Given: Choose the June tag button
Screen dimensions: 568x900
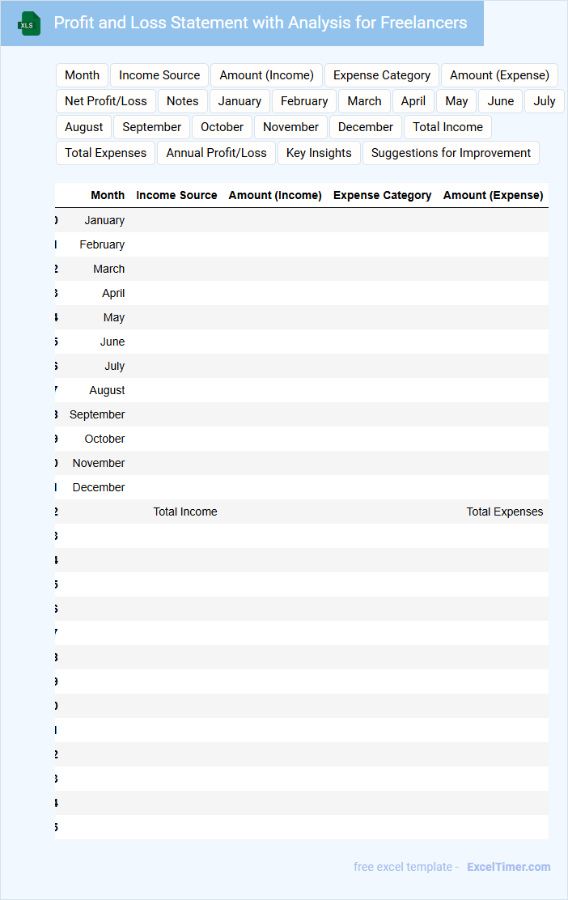Looking at the screenshot, I should (x=501, y=101).
